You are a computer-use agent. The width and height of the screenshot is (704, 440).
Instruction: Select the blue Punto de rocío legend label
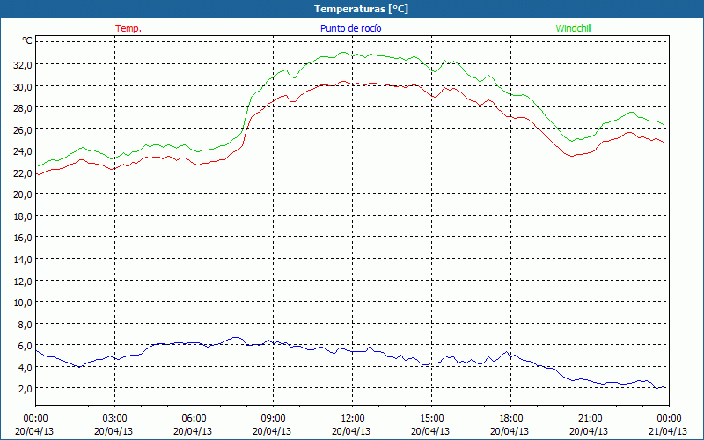350,28
